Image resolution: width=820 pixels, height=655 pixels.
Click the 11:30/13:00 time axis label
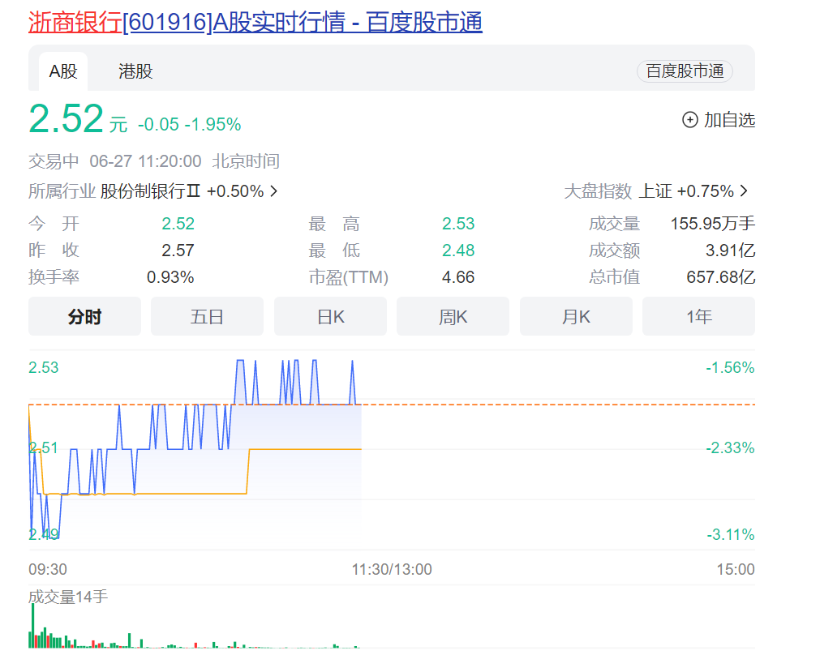click(392, 569)
